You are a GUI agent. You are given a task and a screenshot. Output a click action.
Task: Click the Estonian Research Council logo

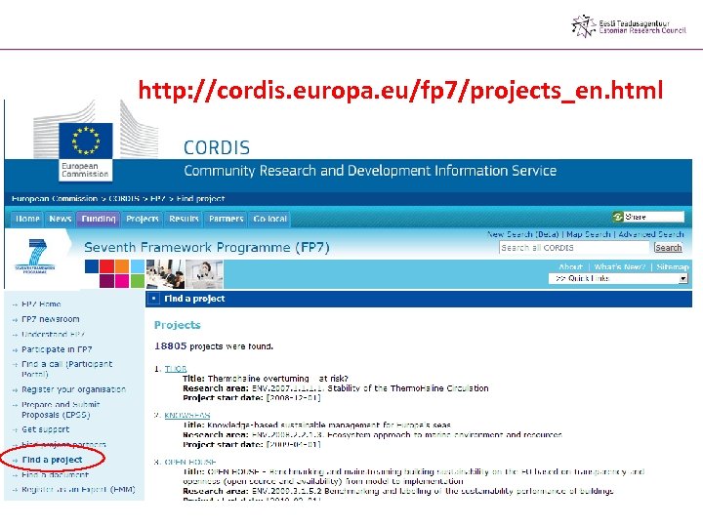(x=629, y=26)
